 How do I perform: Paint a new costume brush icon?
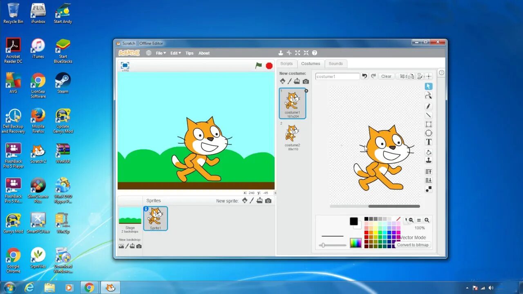pyautogui.click(x=290, y=81)
